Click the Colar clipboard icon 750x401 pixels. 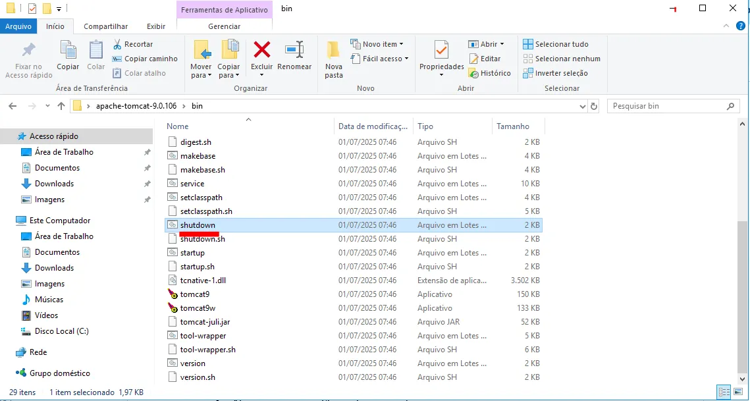(x=95, y=50)
